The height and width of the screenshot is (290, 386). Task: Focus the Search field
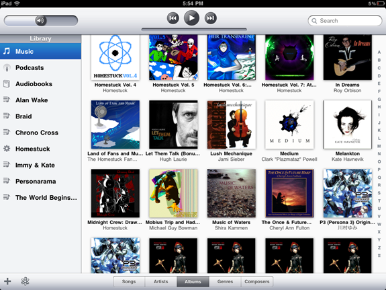345,21
